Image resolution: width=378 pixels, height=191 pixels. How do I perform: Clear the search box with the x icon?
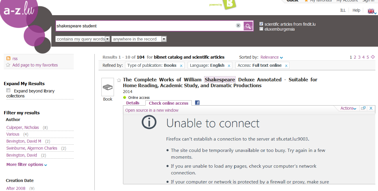(238, 26)
